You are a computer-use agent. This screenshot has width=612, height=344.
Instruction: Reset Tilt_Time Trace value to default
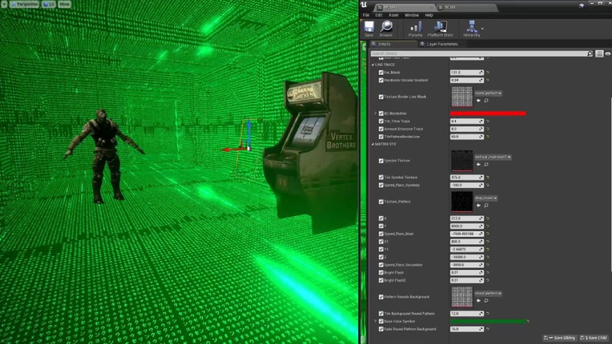click(x=488, y=121)
